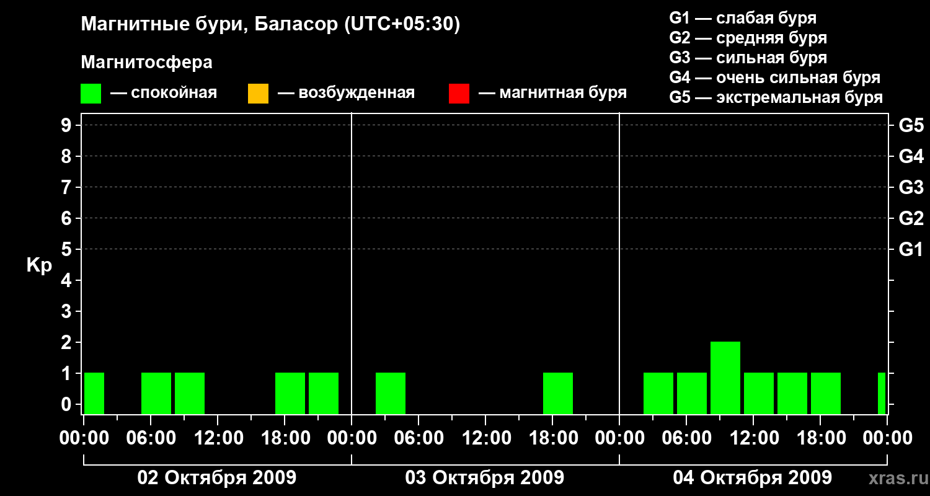Click the G5 storm level label on the axis

coord(911,126)
